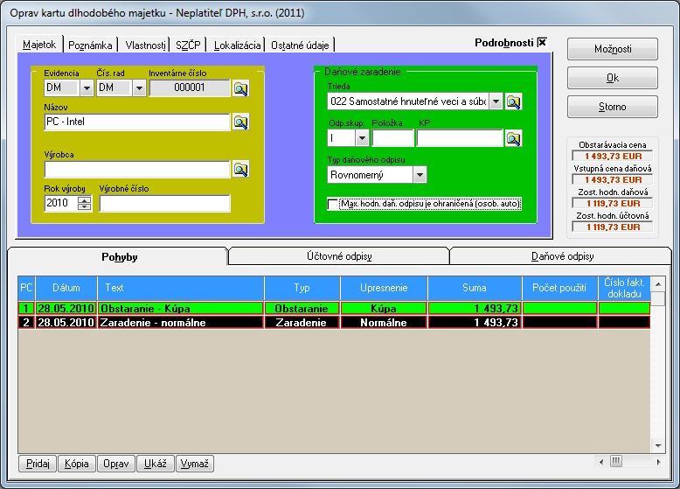Click the Výrobné číslo input field
Image resolution: width=680 pixels, height=489 pixels.
(165, 203)
